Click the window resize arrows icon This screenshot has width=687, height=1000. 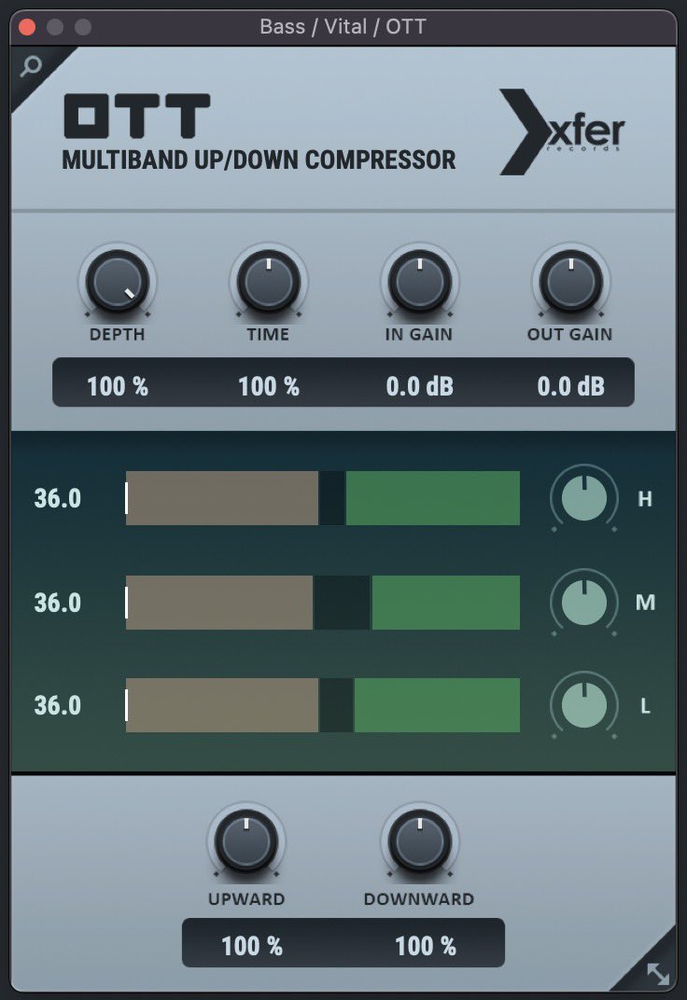(x=658, y=973)
